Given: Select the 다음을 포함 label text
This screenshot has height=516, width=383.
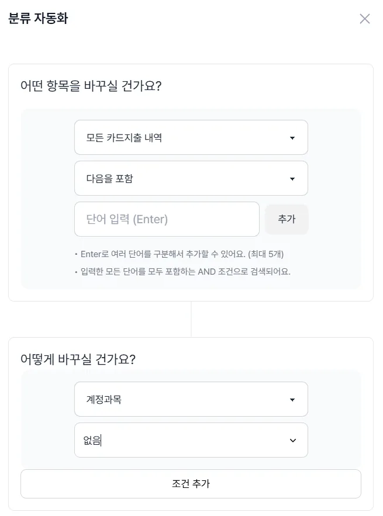Looking at the screenshot, I should point(110,178).
